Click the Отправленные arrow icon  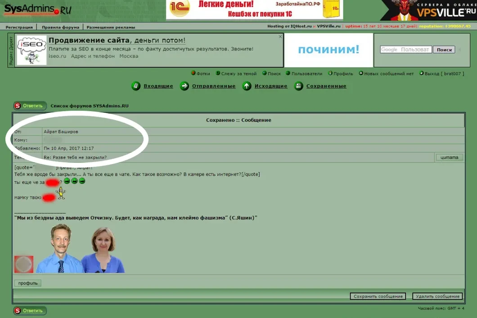point(184,86)
